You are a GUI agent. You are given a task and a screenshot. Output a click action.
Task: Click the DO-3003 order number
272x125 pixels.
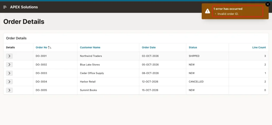[41, 73]
